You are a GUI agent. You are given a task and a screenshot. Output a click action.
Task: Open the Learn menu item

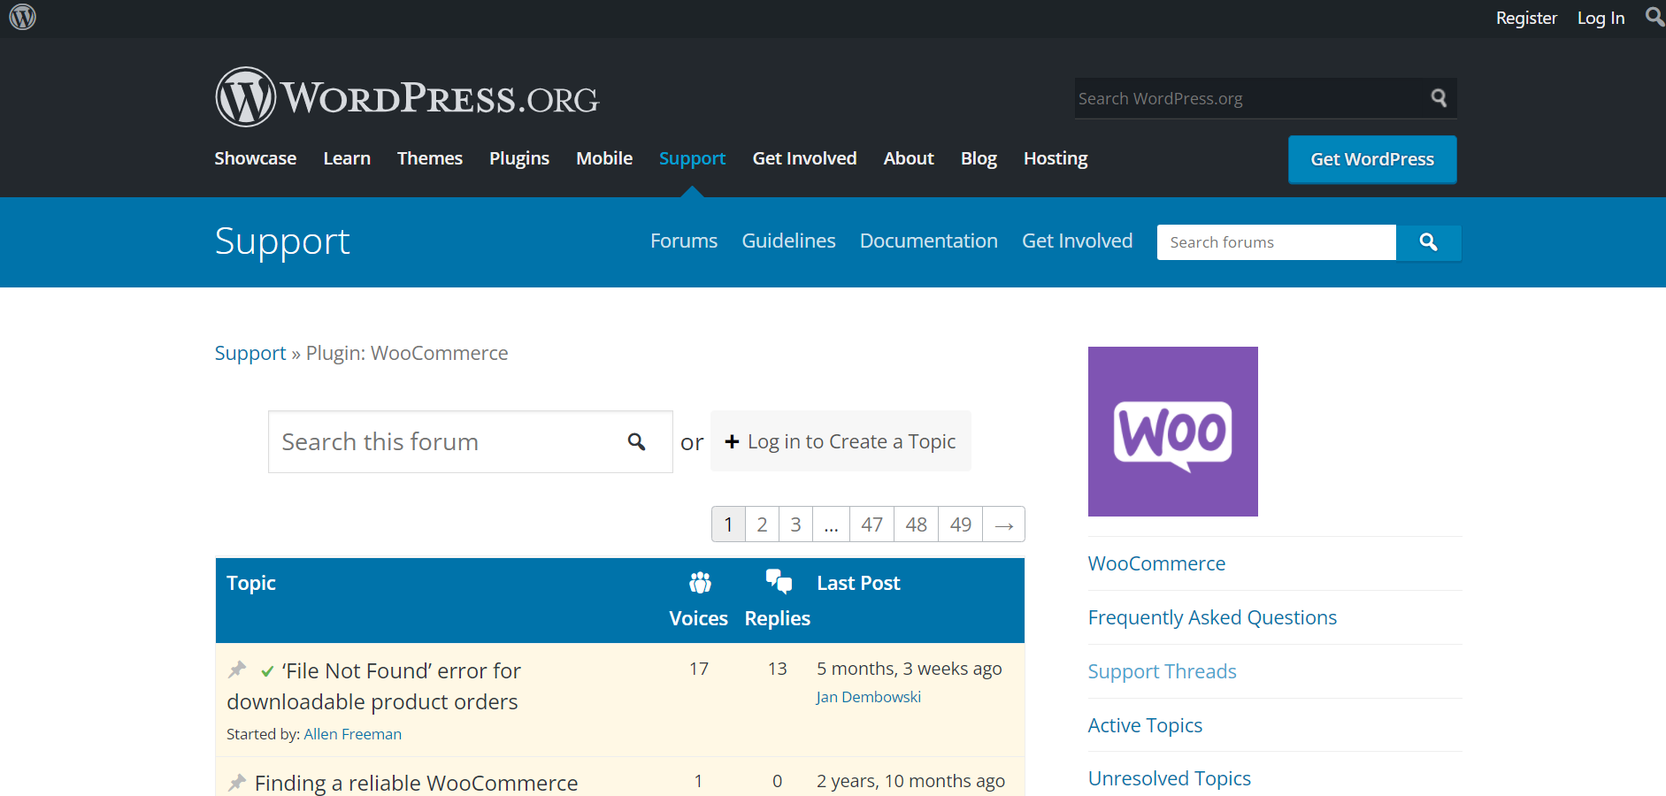tap(347, 158)
